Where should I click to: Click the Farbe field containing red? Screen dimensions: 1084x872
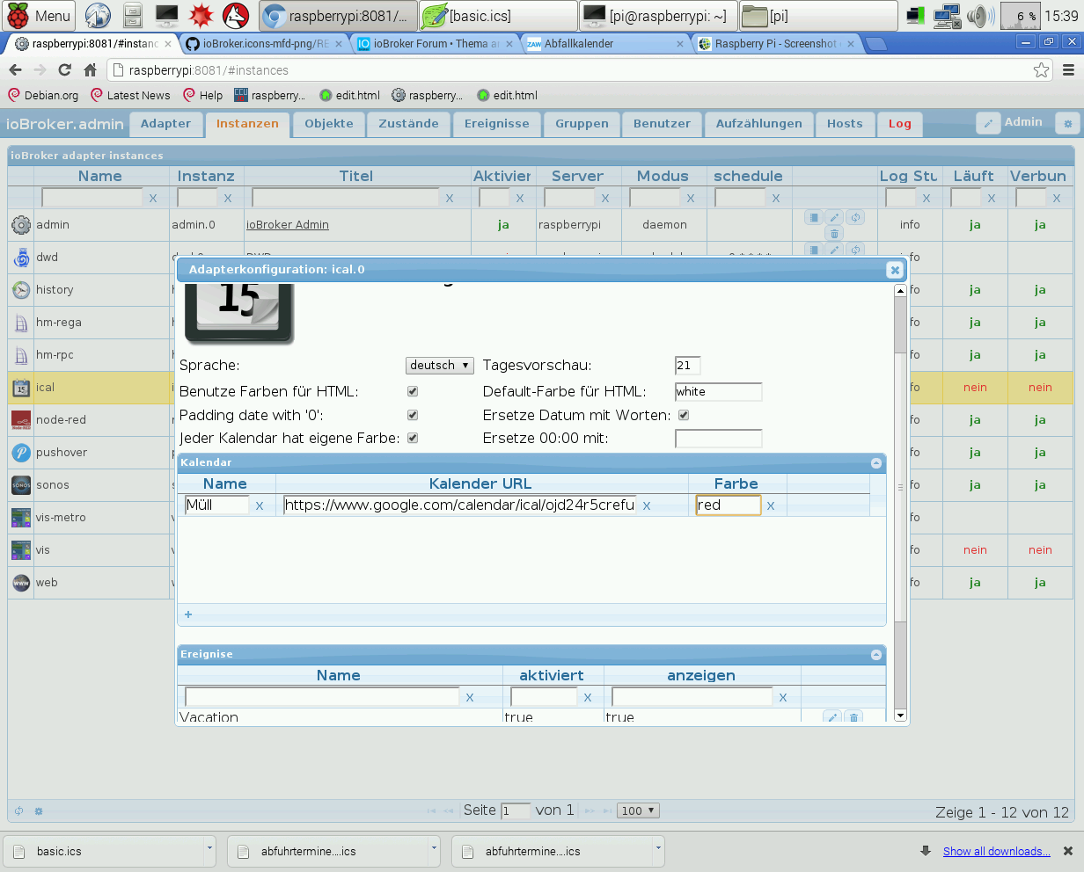tap(729, 505)
